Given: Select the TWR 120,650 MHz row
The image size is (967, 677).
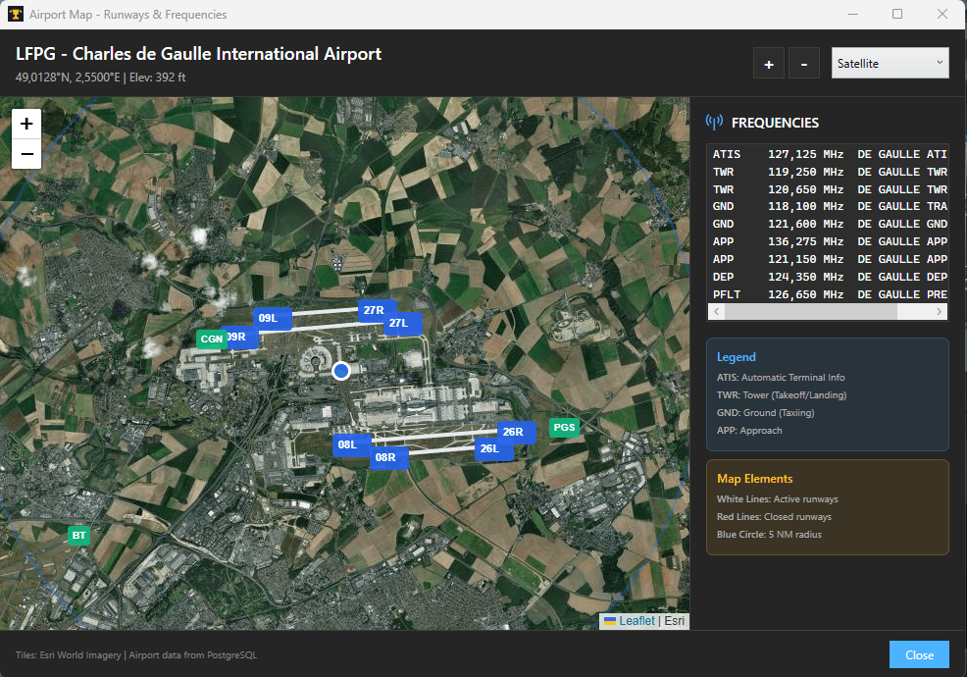Looking at the screenshot, I should click(x=829, y=189).
